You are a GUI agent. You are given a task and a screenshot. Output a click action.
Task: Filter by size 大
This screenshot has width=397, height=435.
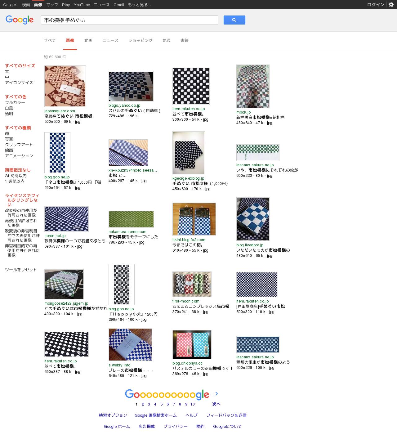click(7, 71)
